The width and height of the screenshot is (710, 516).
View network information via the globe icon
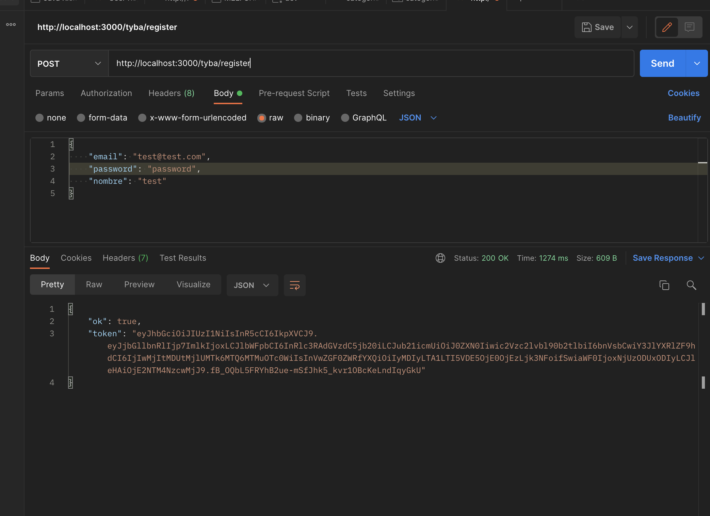coord(440,258)
